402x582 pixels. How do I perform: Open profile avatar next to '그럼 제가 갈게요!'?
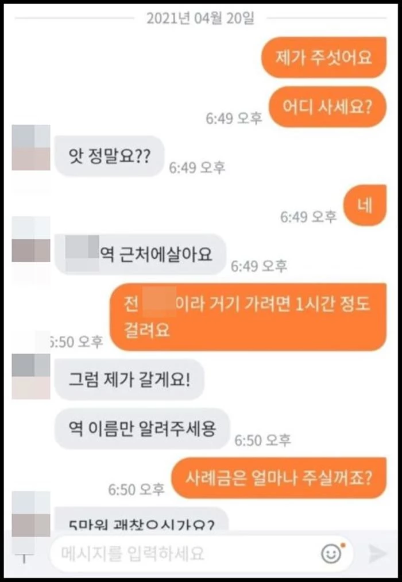pos(31,376)
